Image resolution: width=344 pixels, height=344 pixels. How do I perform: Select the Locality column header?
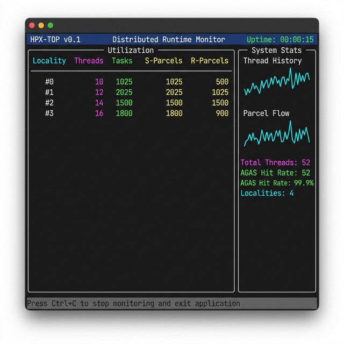click(49, 61)
